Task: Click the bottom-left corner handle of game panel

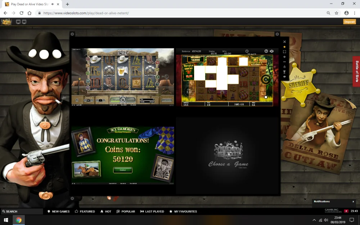Action: point(72,198)
